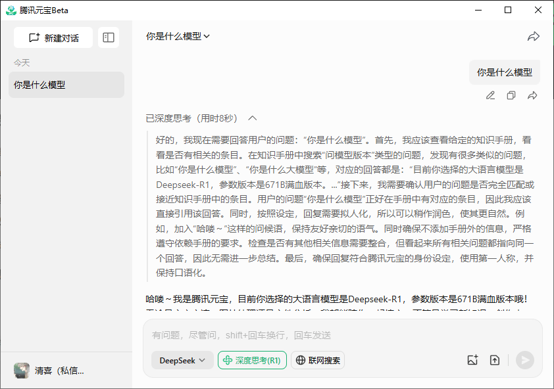Copy the message using the copy icon
The width and height of the screenshot is (554, 389).
(x=511, y=95)
